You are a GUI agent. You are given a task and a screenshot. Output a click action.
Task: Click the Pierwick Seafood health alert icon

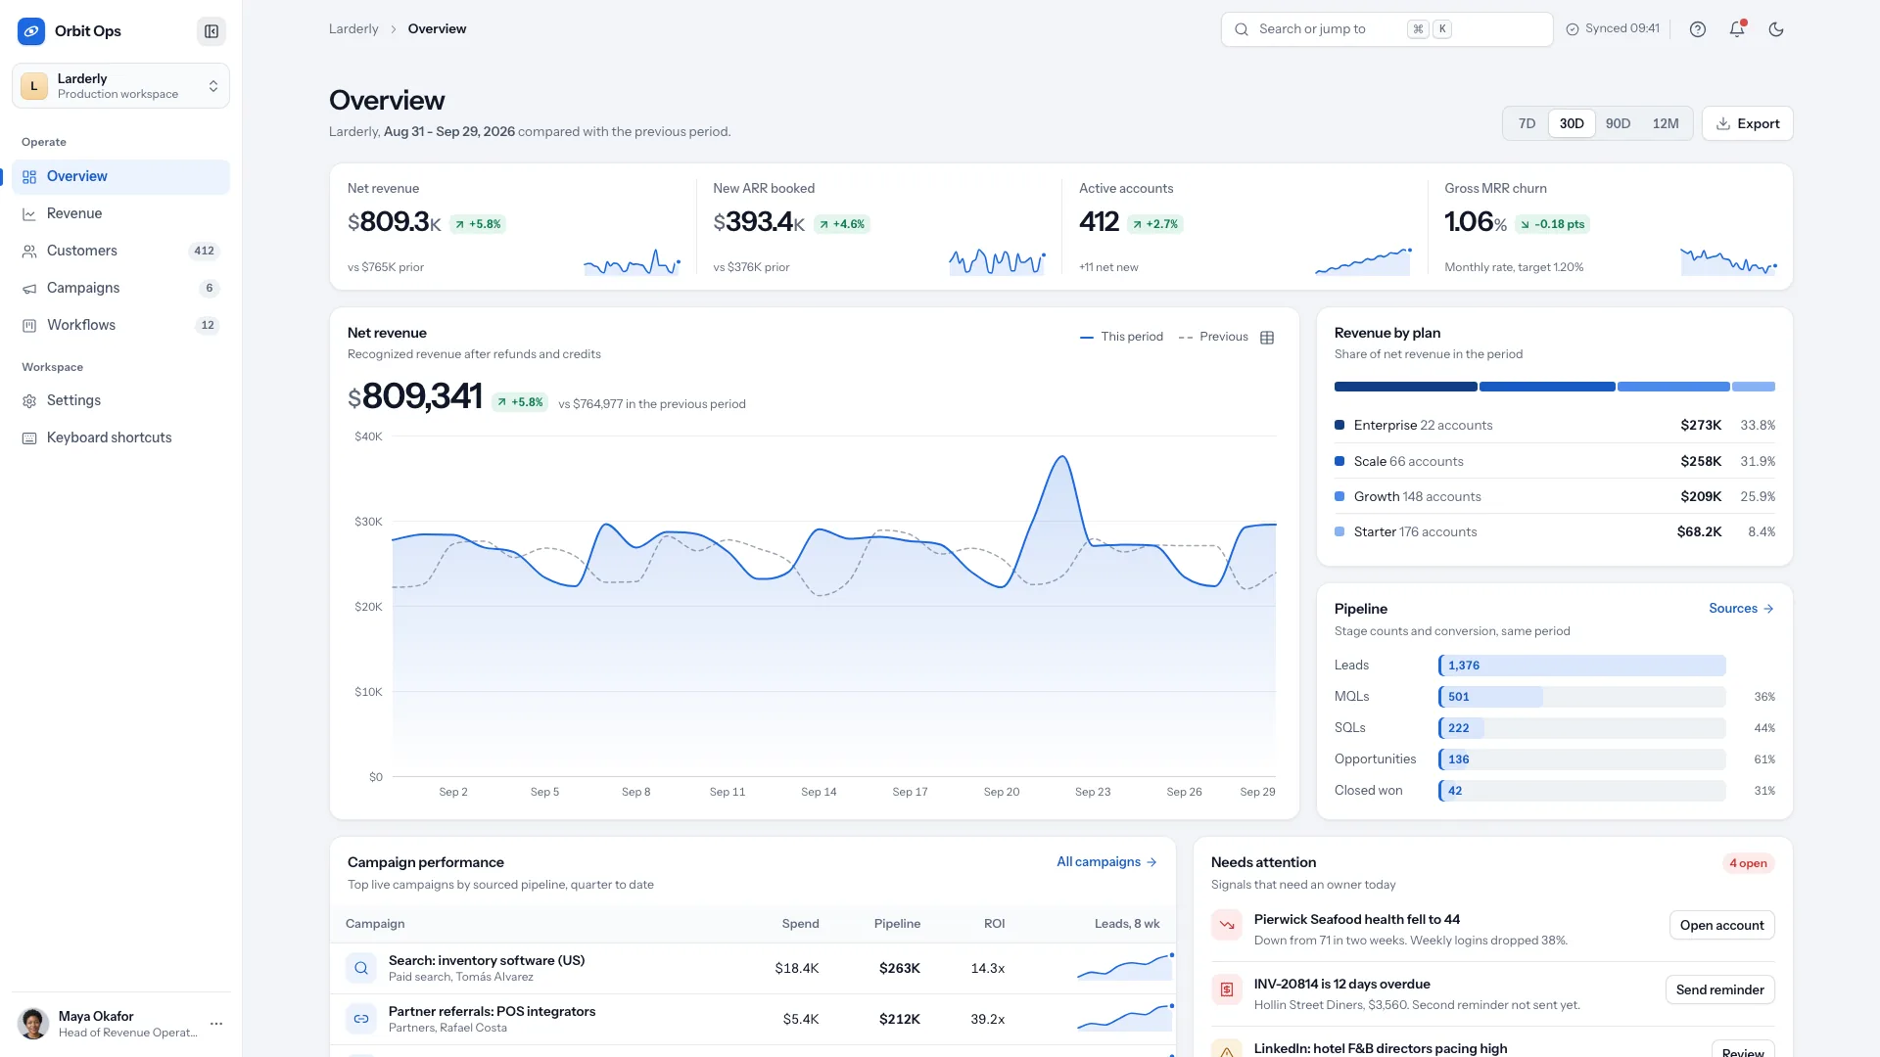[1227, 925]
